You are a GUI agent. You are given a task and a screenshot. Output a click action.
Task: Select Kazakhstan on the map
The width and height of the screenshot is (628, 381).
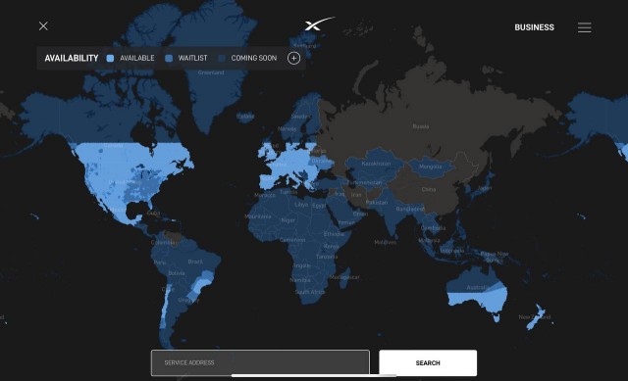click(x=376, y=164)
